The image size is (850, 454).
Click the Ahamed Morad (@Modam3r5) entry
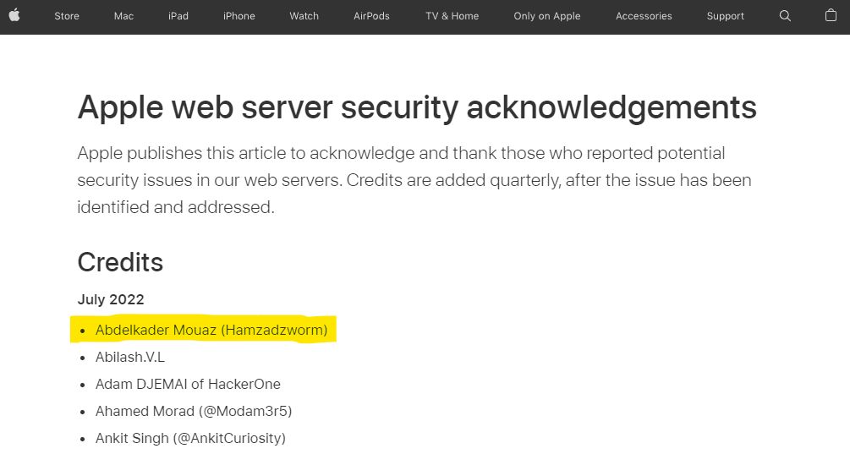(194, 411)
